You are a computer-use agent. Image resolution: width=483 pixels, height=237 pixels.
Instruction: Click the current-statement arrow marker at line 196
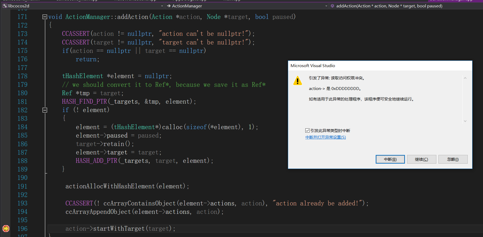click(6, 229)
